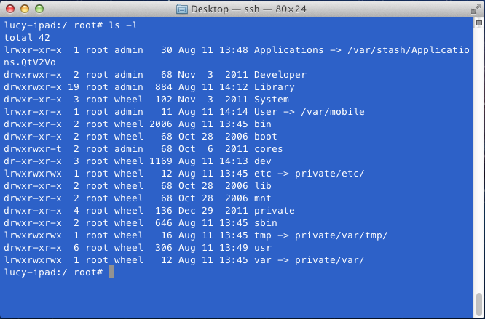Click the 'var' symlink name
This screenshot has height=319, width=485.
point(263,260)
